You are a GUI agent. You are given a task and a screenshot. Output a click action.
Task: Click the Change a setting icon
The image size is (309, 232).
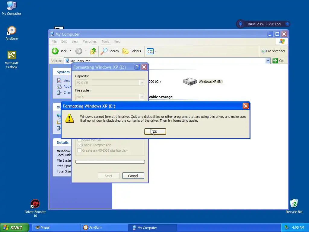pos(59,92)
